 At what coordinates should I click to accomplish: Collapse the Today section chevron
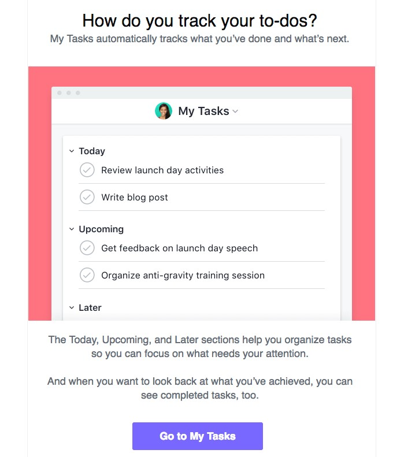click(72, 151)
